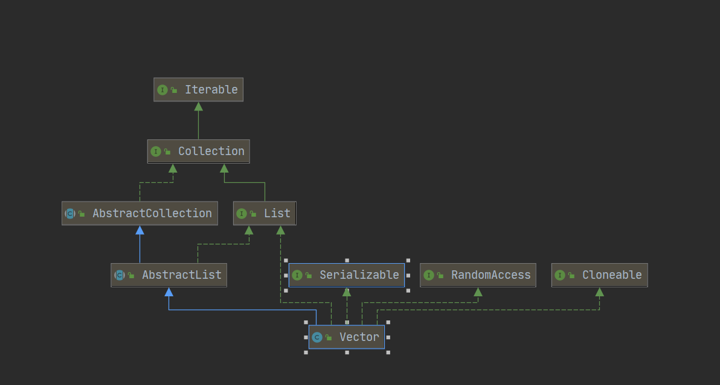Select the Cloneable node label

[611, 275]
